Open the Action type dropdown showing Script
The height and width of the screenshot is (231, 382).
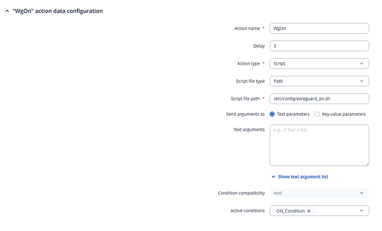pyautogui.click(x=319, y=63)
